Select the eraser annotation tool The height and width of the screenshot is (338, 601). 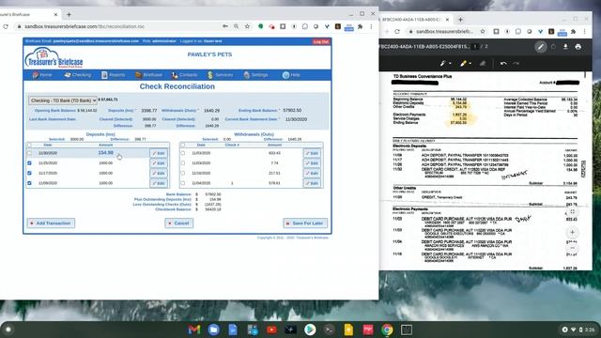click(483, 63)
